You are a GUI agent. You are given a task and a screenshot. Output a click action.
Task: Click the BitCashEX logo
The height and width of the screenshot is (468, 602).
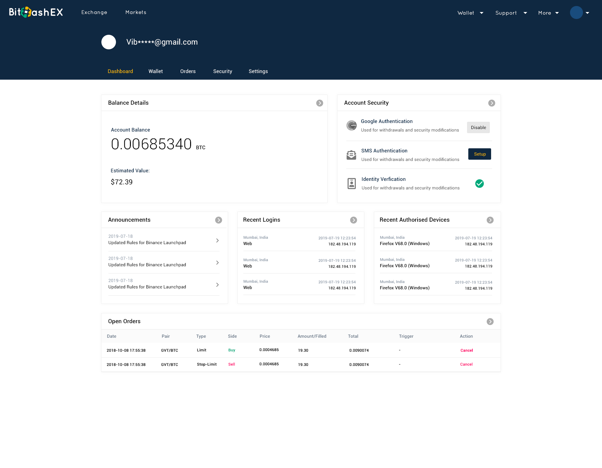click(36, 12)
